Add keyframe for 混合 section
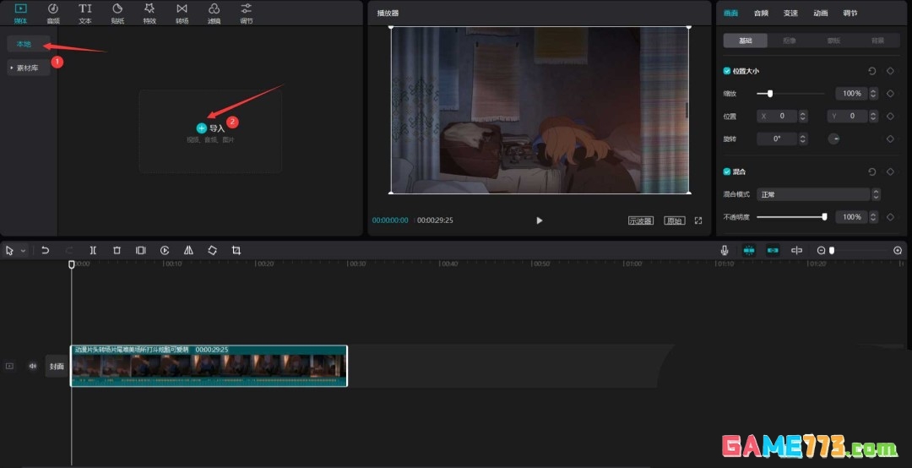 [x=890, y=171]
